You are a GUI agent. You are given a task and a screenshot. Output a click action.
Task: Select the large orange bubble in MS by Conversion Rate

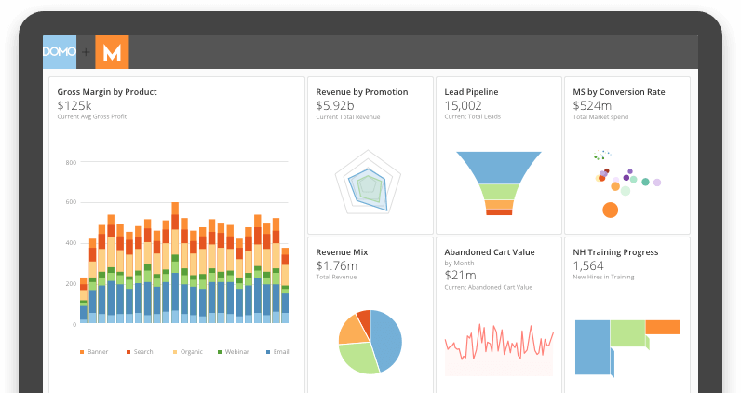click(x=610, y=210)
